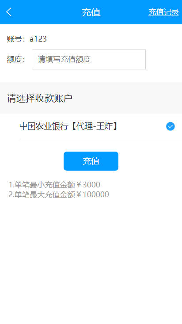Go back using the header arrow

9,12
